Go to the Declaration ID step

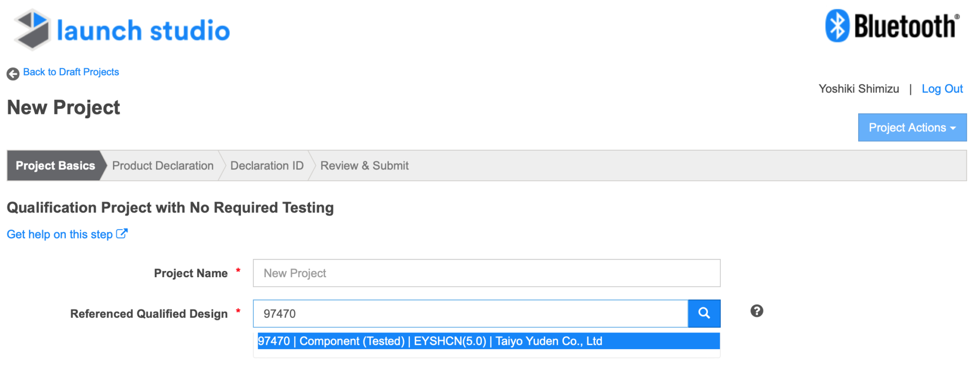click(x=267, y=166)
